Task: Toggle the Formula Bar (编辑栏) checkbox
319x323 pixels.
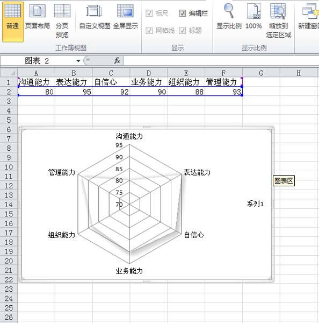Action: coord(182,13)
